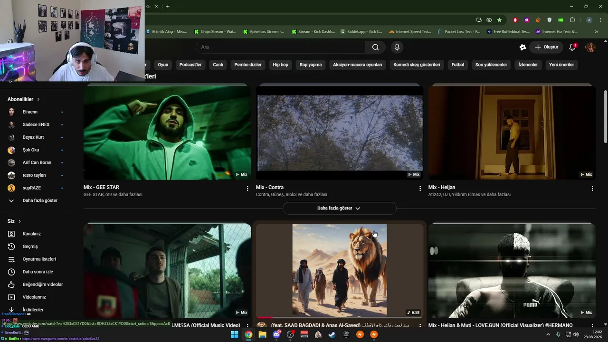Click the YouTube settings gear sparkle icon
The width and height of the screenshot is (608, 342).
523,47
